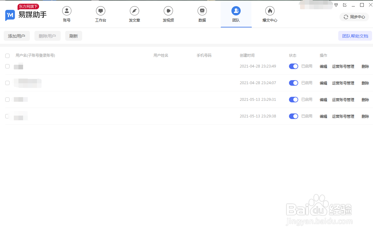This screenshot has width=373, height=234.
Task: Click the 同步中心 sync center button
Action: 354,17
